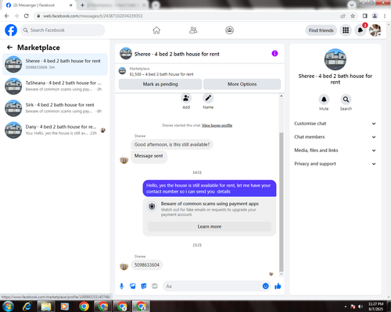Open the Groups icon in top navigation
Screen dimensions: 391x312
(229, 30)
